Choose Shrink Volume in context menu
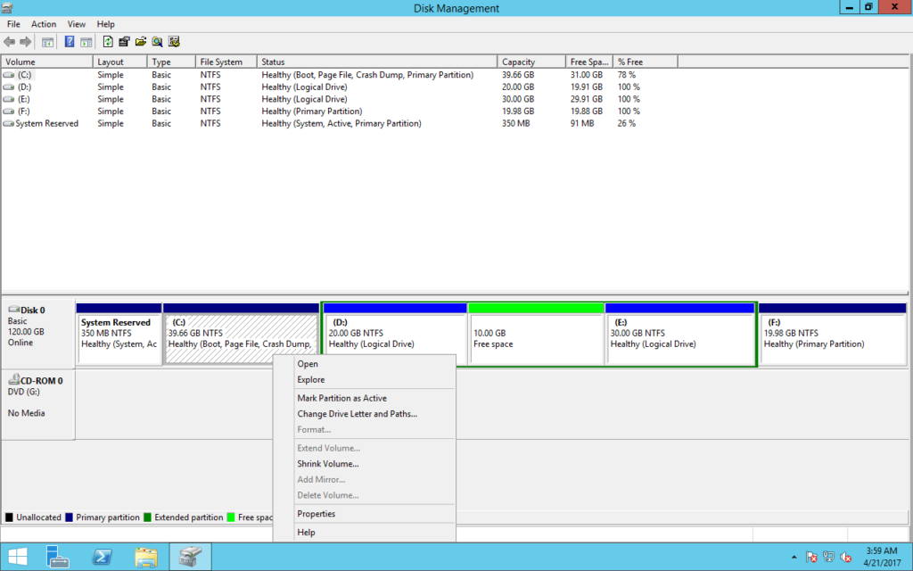913x571 pixels. pyautogui.click(x=328, y=464)
